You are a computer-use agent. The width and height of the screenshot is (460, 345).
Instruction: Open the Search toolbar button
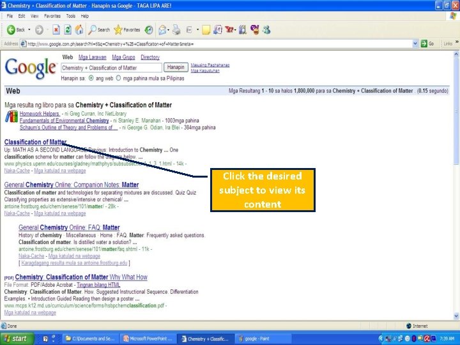coord(98,29)
